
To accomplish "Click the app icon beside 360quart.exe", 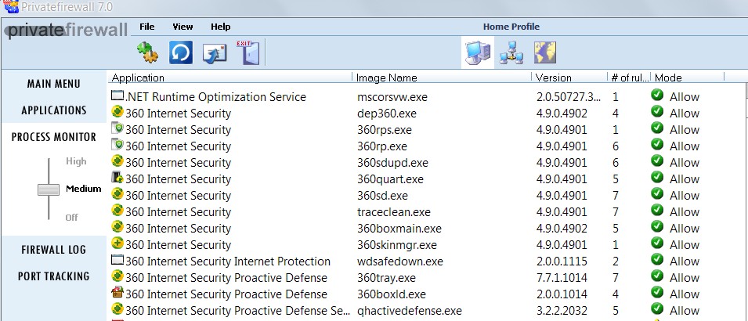I will pyautogui.click(x=117, y=179).
